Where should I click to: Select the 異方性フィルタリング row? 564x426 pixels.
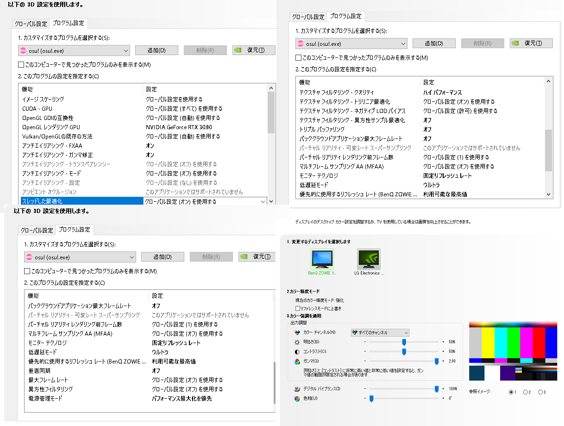point(150,389)
